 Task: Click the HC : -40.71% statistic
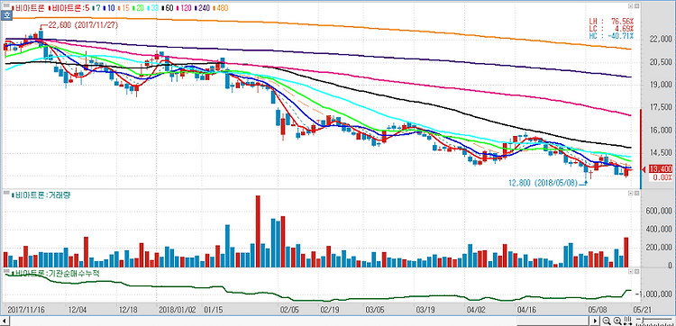tap(611, 37)
